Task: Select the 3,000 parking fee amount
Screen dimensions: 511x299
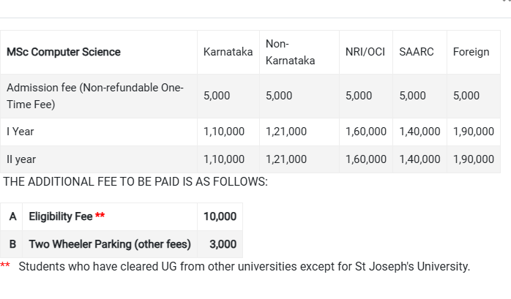Action: tap(223, 244)
